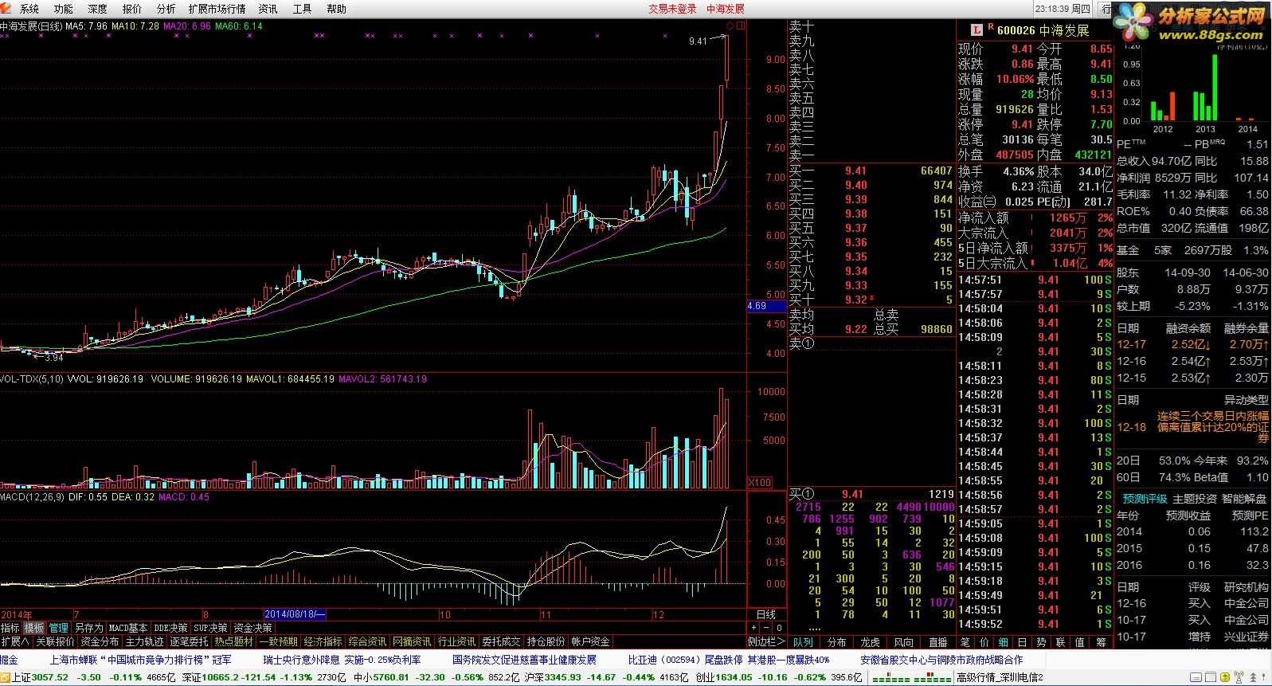Screen dimensions: 1272x686
Task: Click the L badge beside the stock code
Action: coord(977,29)
